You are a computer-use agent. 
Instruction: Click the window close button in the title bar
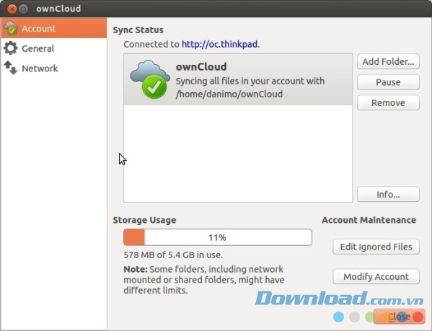click(12, 9)
